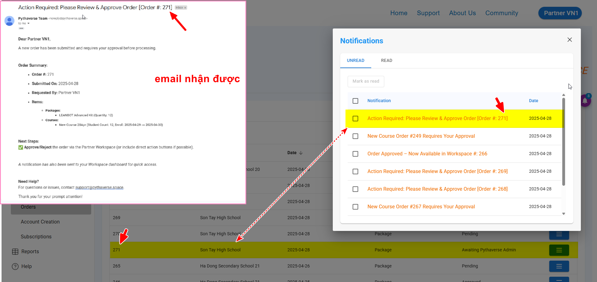
Task: Open New Course Order #267 Requires Your Approval
Action: (x=421, y=206)
